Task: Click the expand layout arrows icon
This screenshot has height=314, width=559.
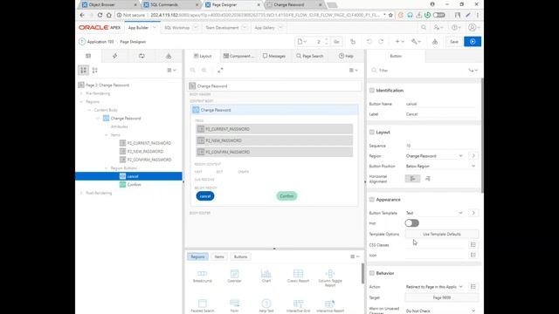Action: [x=220, y=70]
